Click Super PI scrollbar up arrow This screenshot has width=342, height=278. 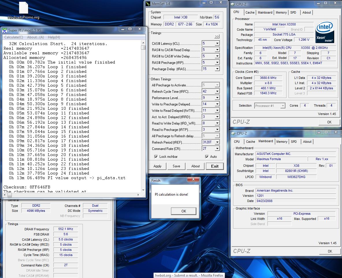pos(143,42)
